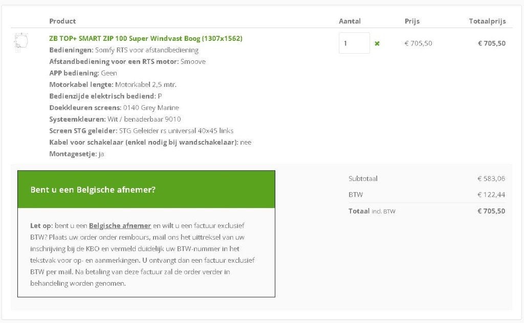Focus the Aantal quantity input field
Screen dimensions: 524x323
tap(354, 43)
